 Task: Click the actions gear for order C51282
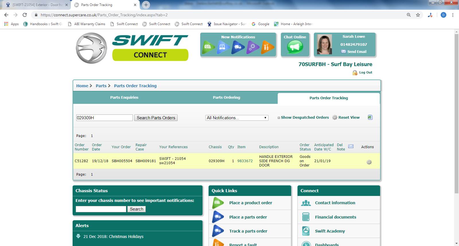(x=369, y=162)
